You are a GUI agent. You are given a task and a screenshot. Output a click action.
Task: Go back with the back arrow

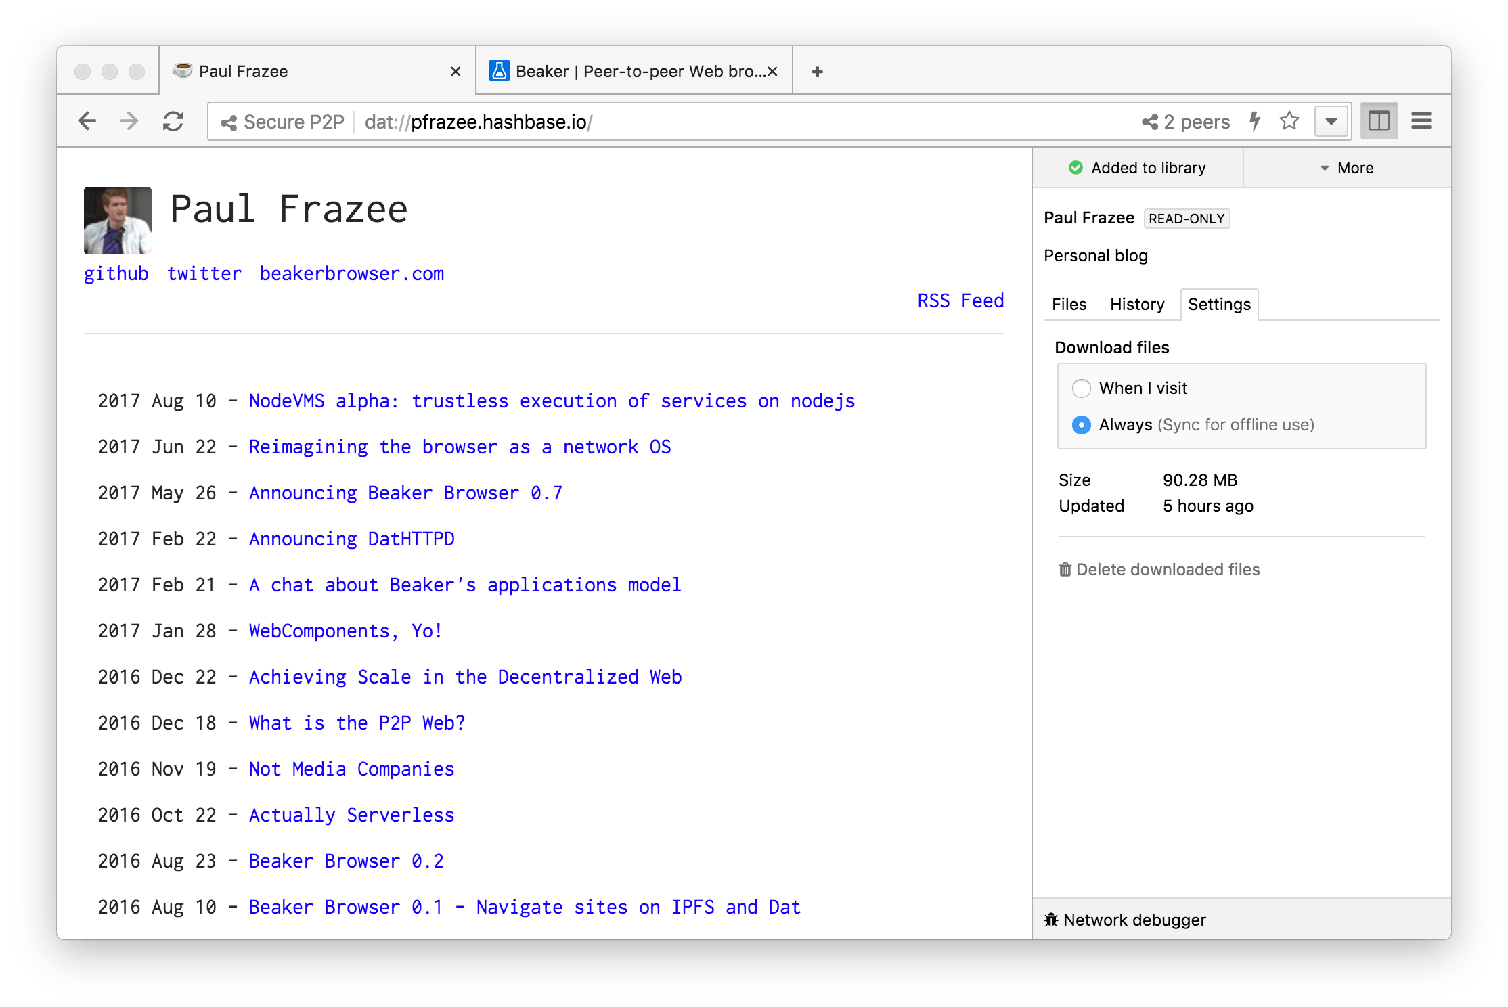pyautogui.click(x=87, y=122)
